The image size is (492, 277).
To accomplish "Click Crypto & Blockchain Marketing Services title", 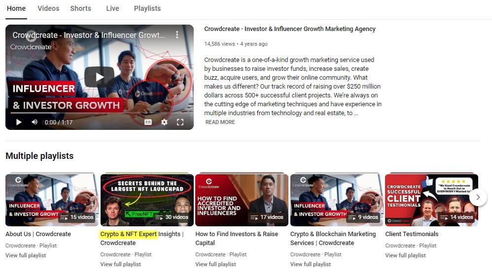I will [x=333, y=238].
